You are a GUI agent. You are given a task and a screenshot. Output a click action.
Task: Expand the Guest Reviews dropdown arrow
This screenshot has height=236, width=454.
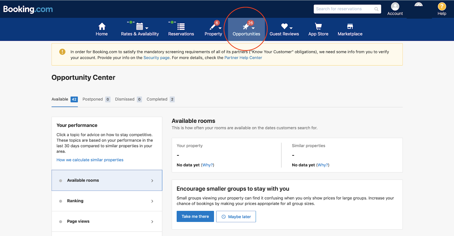(x=291, y=28)
